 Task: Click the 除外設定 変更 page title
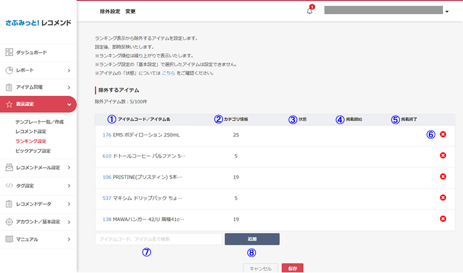[x=118, y=12]
